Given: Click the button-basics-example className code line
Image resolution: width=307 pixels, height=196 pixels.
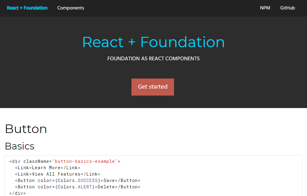Looking at the screenshot, I should [x=65, y=161].
